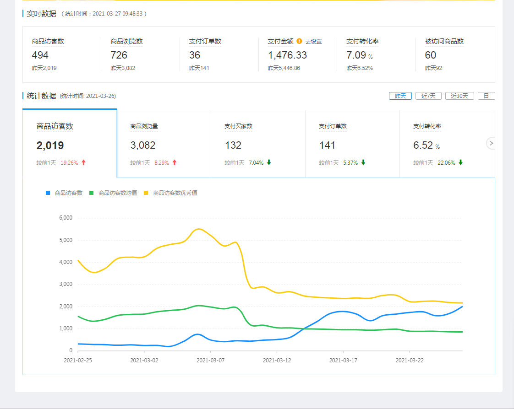Switch to the 近30天 time range
Image resolution: width=514 pixels, height=409 pixels.
[459, 96]
